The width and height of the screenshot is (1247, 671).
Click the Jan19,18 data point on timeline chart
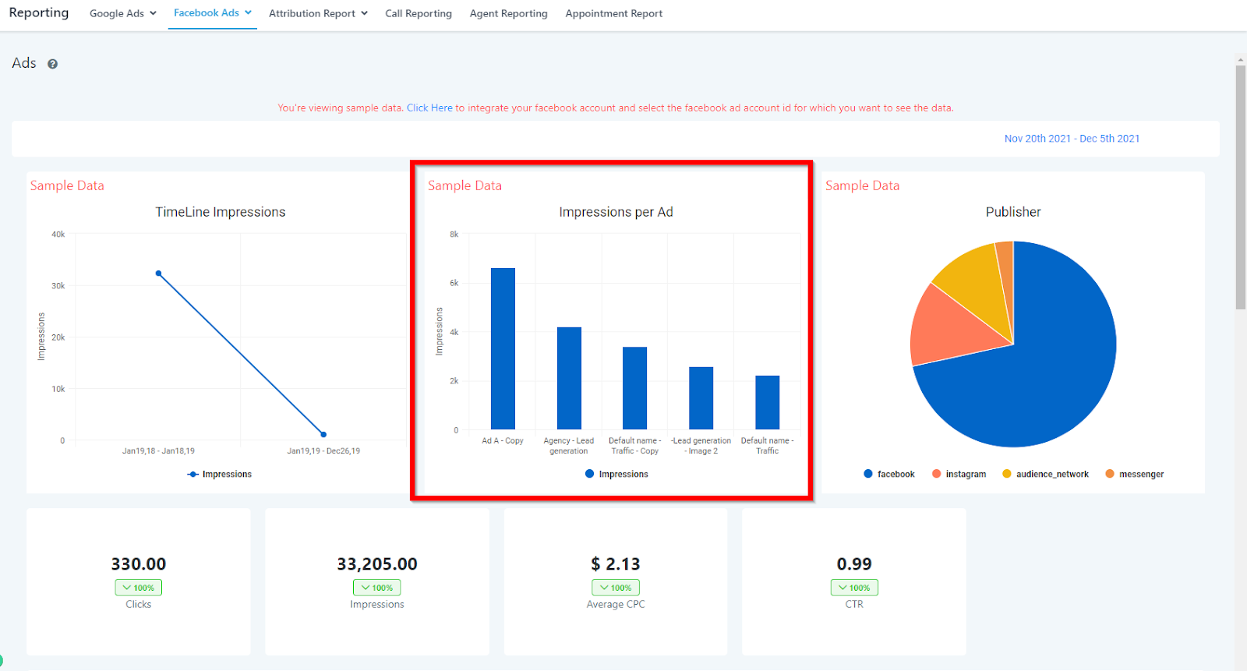159,274
